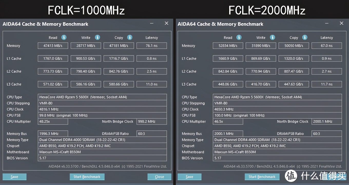Click Close in the FCLK=1000MHz window
The image size is (349, 185).
point(159,177)
